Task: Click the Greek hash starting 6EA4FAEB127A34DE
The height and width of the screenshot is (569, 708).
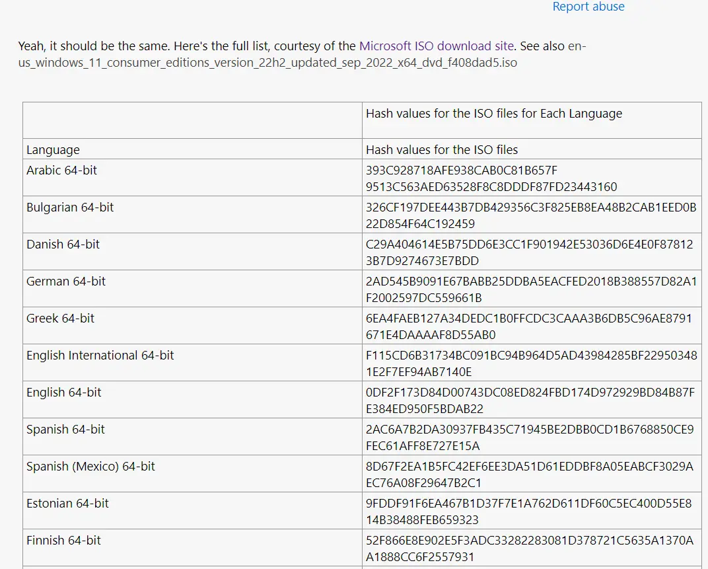Action: click(x=529, y=326)
